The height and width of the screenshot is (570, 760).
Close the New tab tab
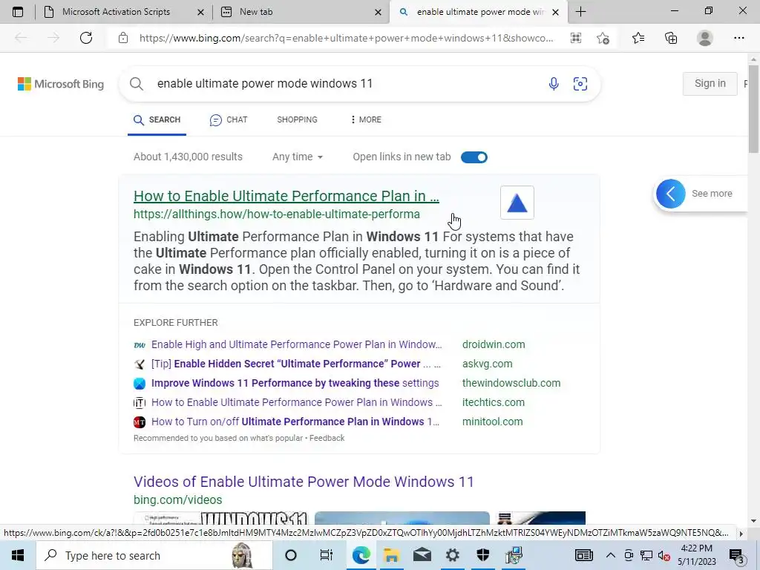pyautogui.click(x=378, y=12)
